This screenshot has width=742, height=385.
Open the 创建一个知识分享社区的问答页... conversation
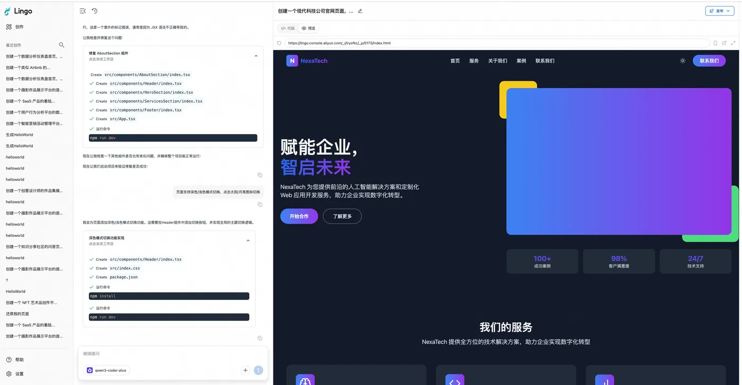pyautogui.click(x=34, y=246)
